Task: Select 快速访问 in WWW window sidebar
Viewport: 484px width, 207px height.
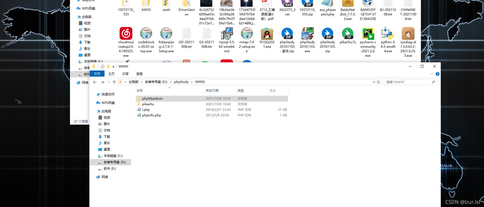Action: click(x=108, y=94)
